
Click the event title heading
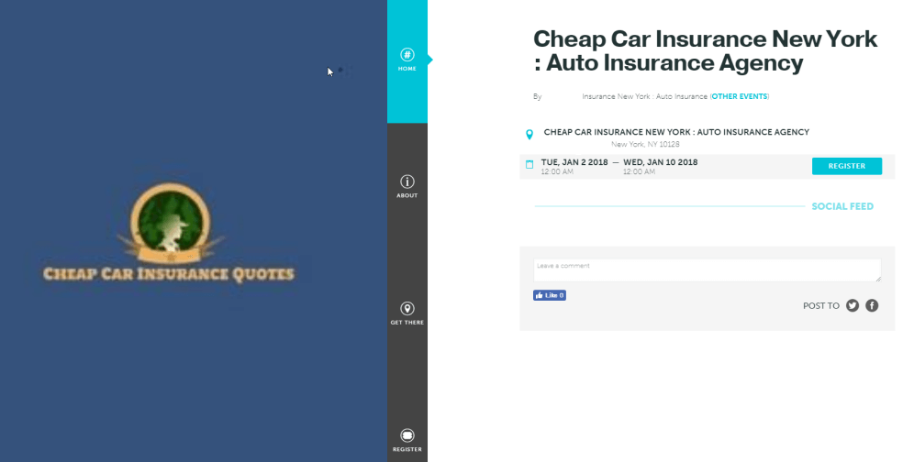click(705, 50)
